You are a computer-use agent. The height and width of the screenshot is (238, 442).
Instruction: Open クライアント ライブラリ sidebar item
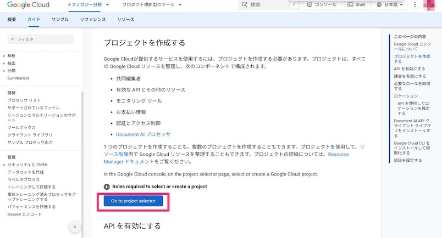point(30,135)
